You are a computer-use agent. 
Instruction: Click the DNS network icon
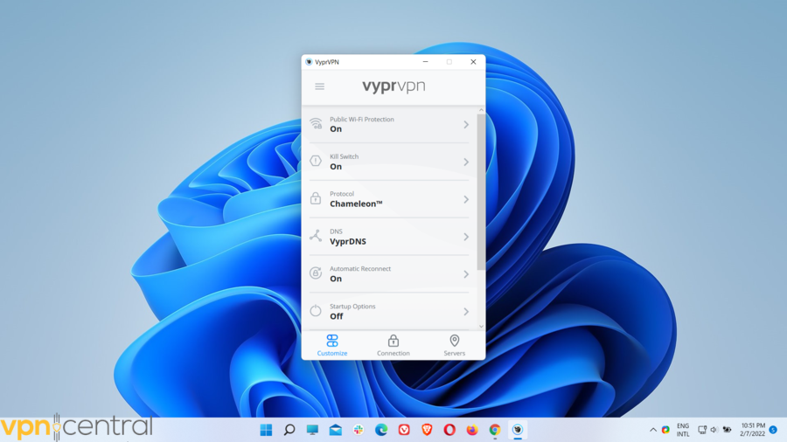(x=316, y=237)
